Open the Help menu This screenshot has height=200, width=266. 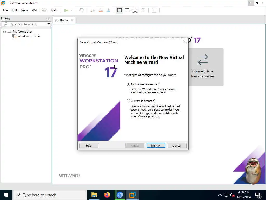point(54,10)
